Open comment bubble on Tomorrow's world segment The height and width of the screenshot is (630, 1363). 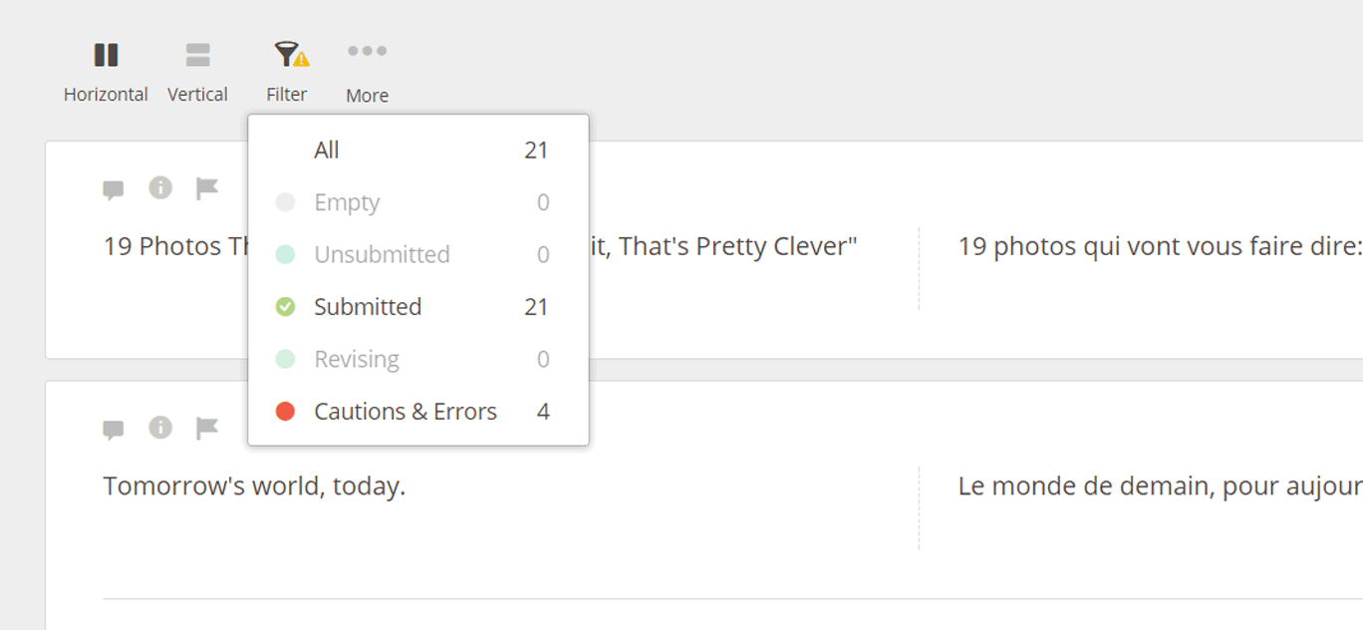(114, 430)
